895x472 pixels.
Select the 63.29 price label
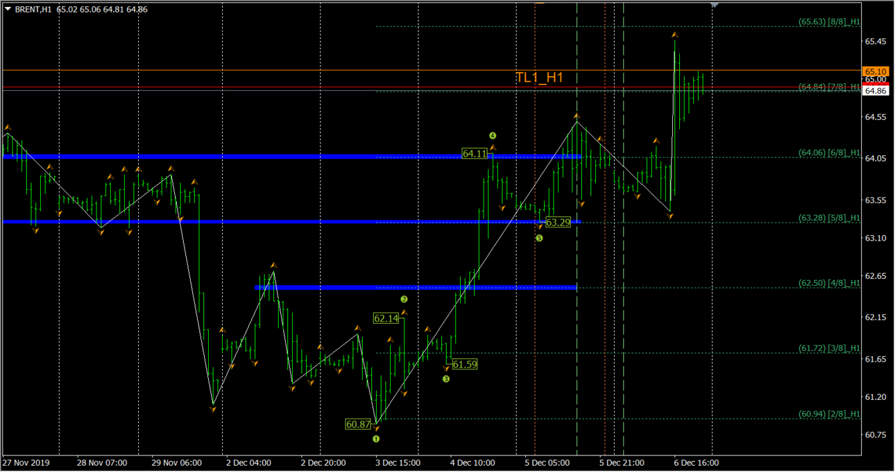click(558, 222)
